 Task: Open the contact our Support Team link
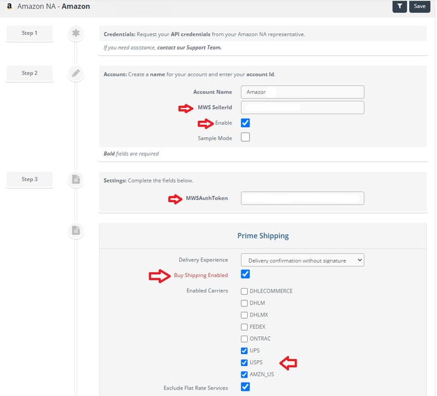(189, 48)
